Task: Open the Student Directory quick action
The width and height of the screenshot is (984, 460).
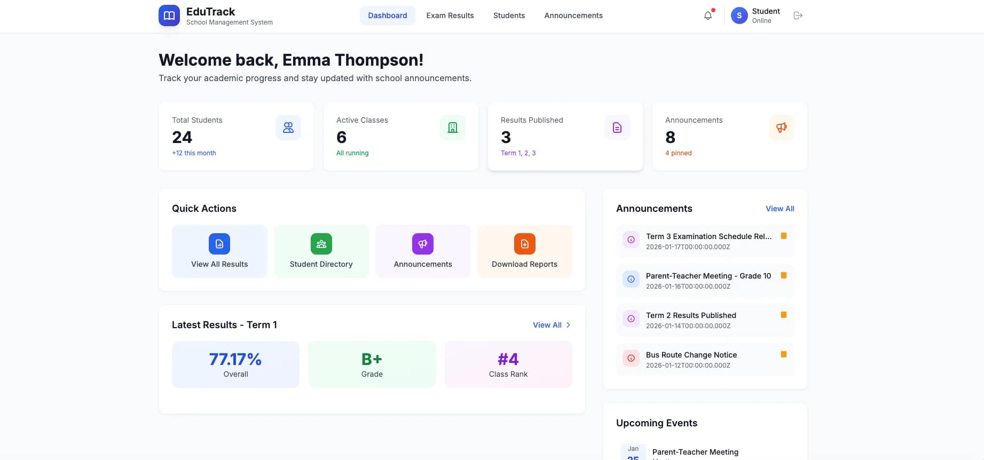Action: [x=321, y=251]
